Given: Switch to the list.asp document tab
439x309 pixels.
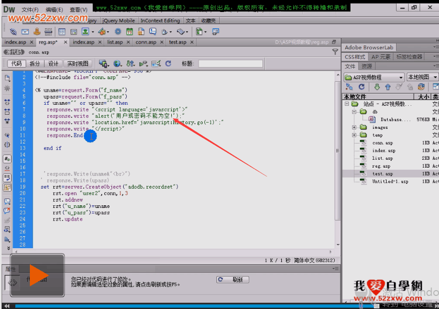Looking at the screenshot, I should 115,42.
